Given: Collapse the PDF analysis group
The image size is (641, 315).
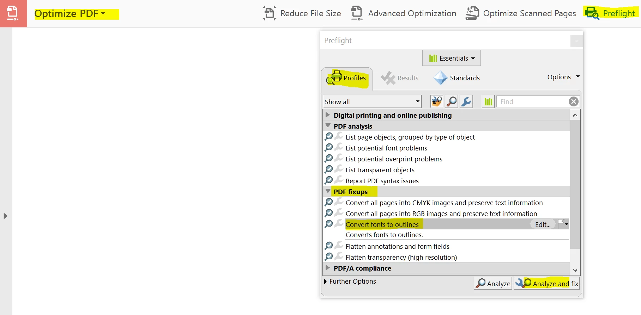Looking at the screenshot, I should click(328, 126).
